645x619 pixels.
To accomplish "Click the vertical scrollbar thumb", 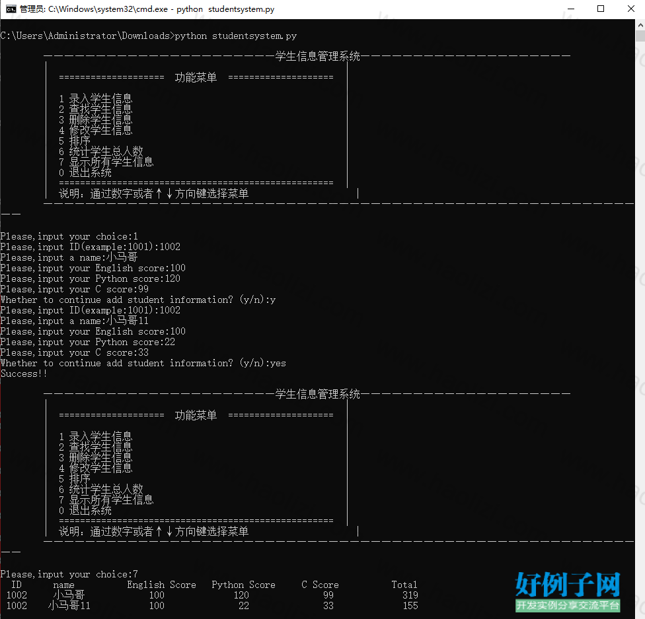I will [x=640, y=36].
